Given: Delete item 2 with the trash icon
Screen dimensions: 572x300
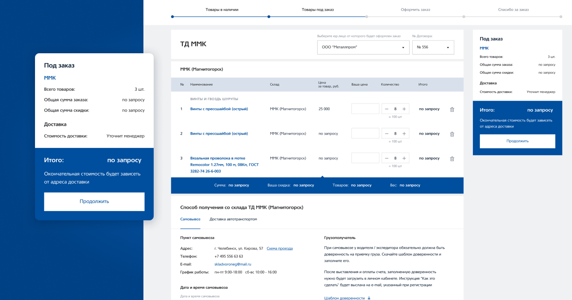Looking at the screenshot, I should [x=452, y=134].
